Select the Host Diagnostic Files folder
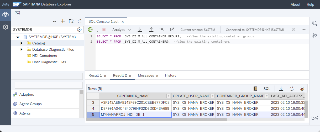This screenshot has width=320, height=132. point(49,62)
